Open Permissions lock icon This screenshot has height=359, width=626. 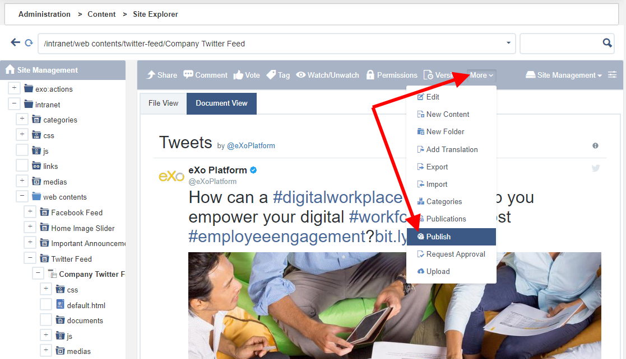click(370, 75)
